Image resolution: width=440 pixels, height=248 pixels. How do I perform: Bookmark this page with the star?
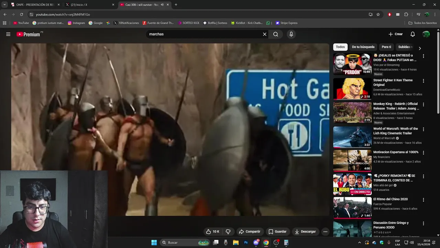point(378,14)
